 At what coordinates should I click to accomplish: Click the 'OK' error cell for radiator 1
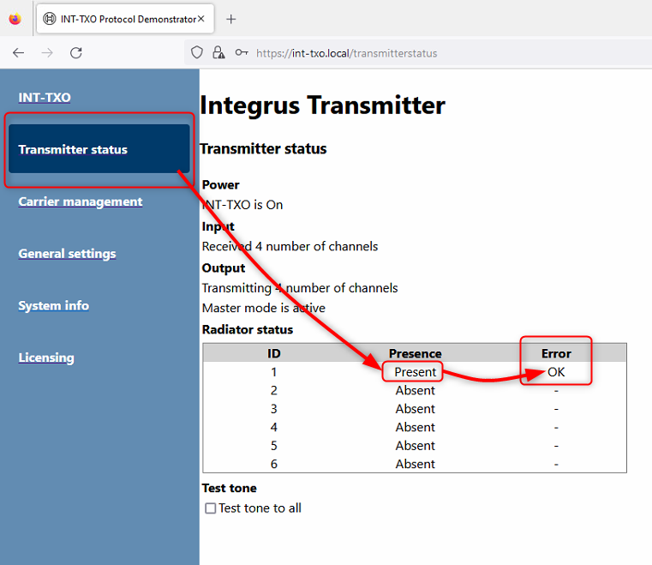[556, 372]
